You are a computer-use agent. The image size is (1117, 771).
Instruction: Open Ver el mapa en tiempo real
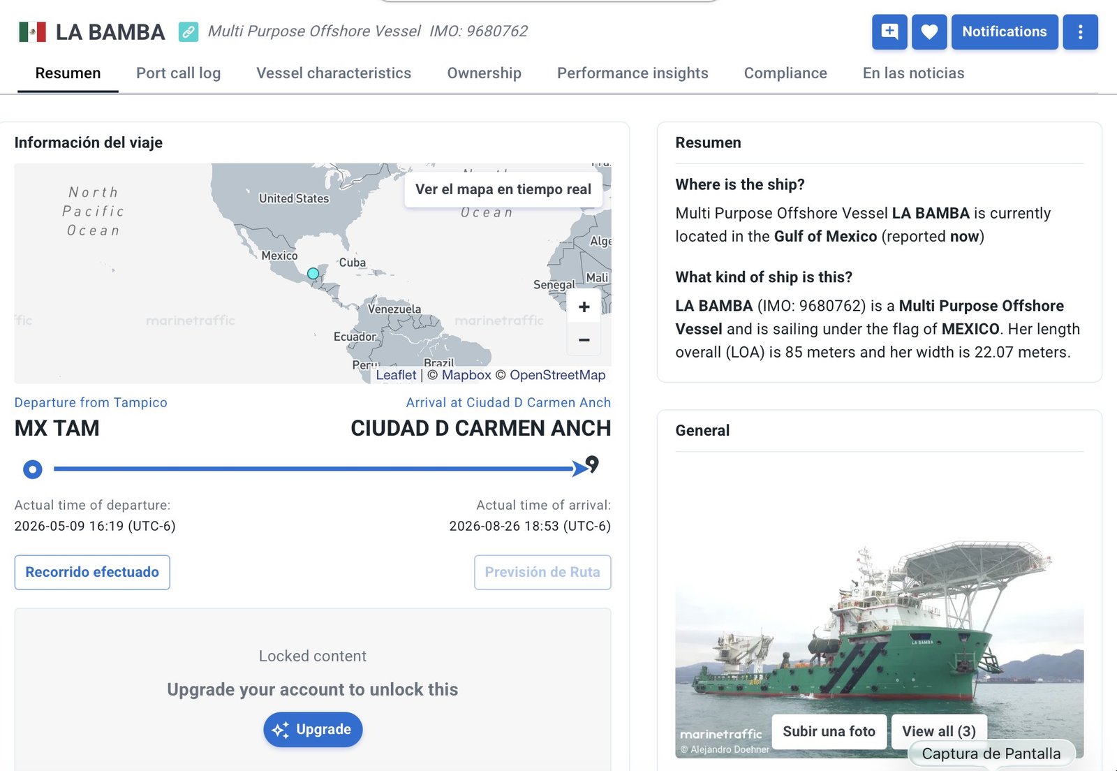pos(503,189)
